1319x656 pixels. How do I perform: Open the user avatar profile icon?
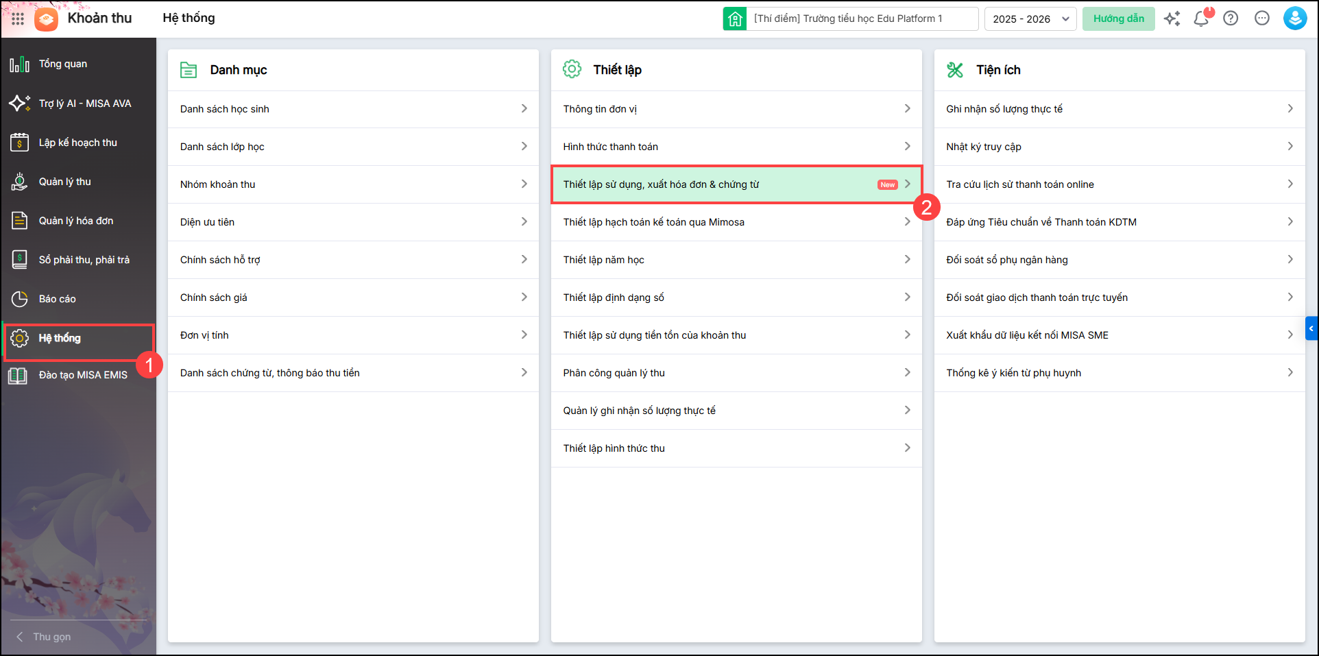(x=1294, y=19)
